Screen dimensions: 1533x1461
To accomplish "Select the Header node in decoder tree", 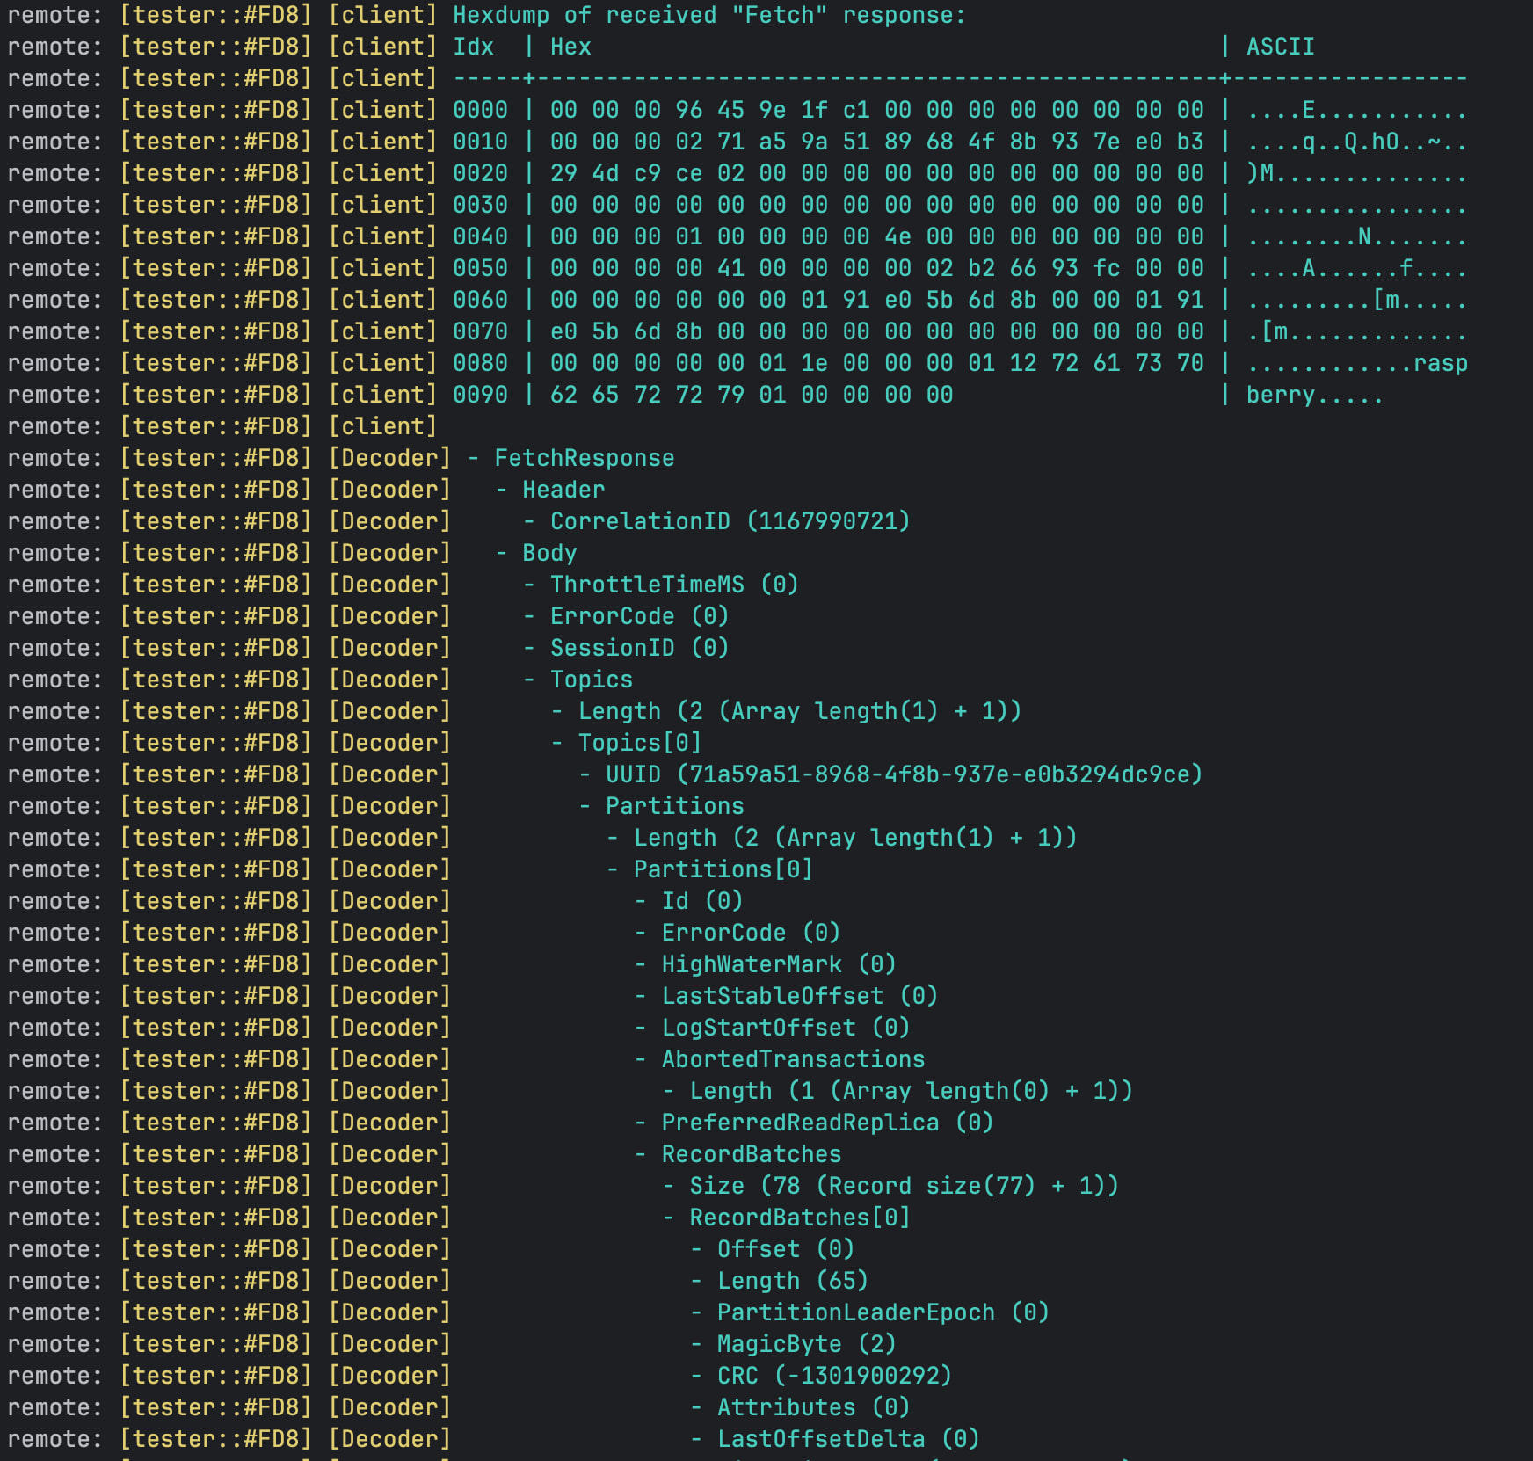I will click(563, 491).
